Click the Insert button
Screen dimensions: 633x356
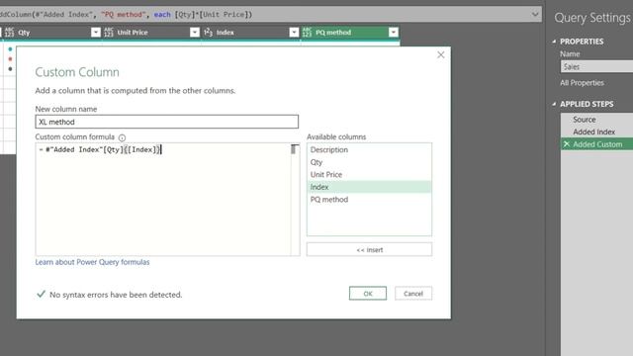(x=369, y=249)
